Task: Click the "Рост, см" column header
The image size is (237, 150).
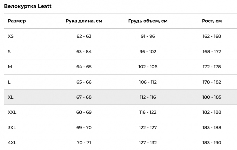Action: click(x=212, y=21)
